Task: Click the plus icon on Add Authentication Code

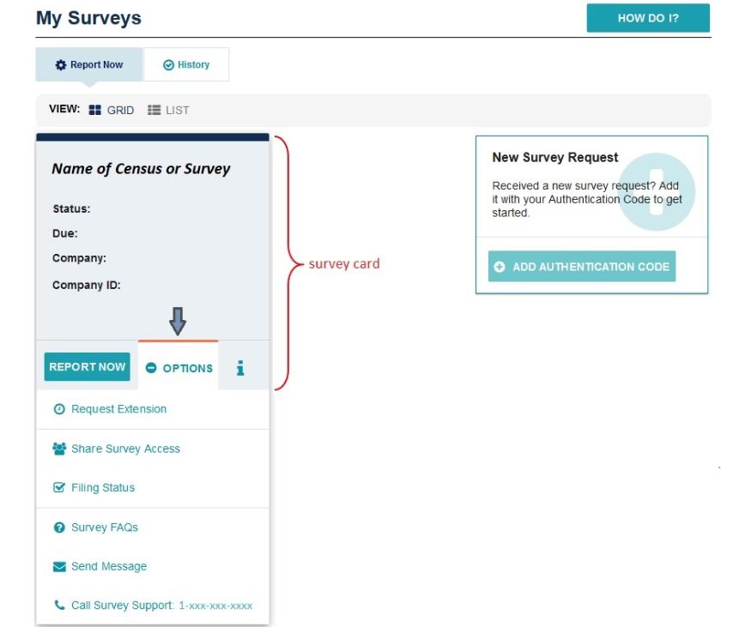Action: pos(500,266)
